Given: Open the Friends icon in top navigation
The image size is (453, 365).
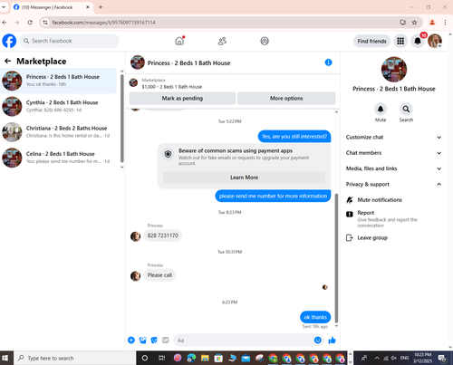Looking at the screenshot, I should (222, 41).
